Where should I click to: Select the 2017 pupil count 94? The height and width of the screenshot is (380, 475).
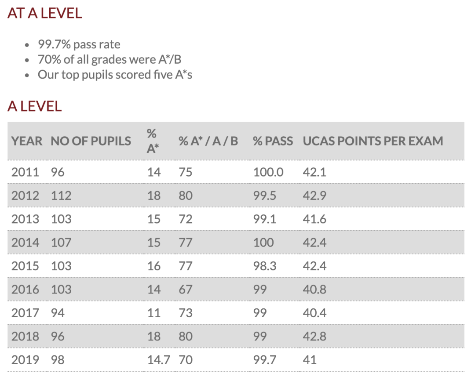(58, 313)
